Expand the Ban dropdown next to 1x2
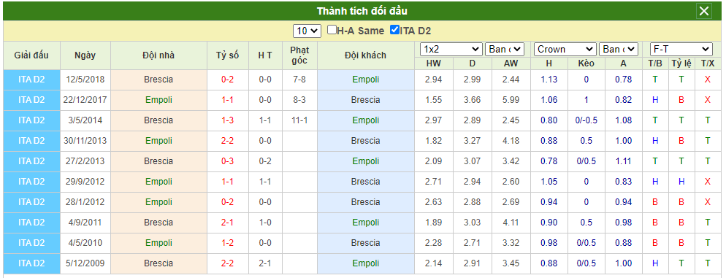 504,49
